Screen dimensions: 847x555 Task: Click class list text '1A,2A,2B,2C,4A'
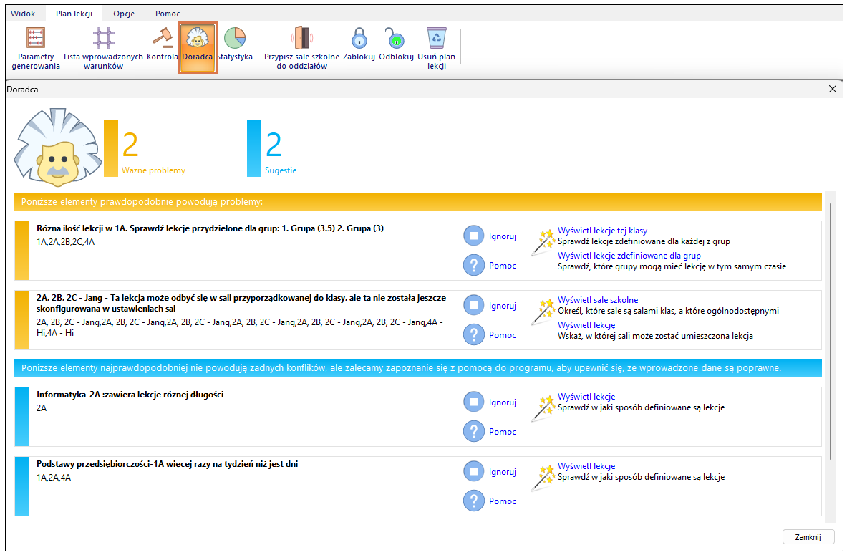coord(65,242)
